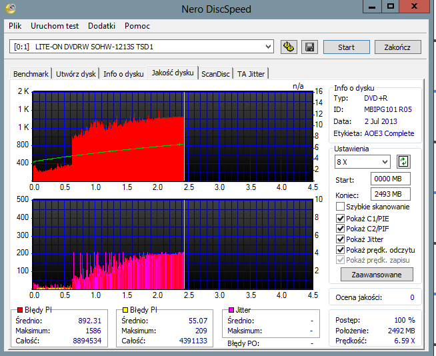The height and width of the screenshot is (356, 436).
Task: Click the Położenie 2492 MB value
Action: tap(401, 331)
